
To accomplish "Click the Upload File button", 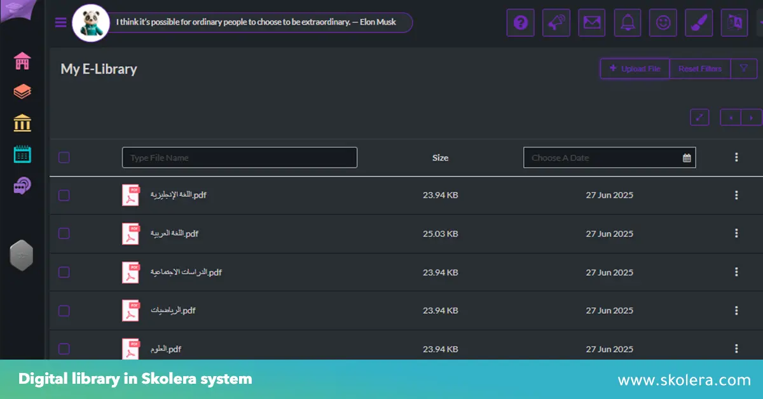I will pos(635,68).
